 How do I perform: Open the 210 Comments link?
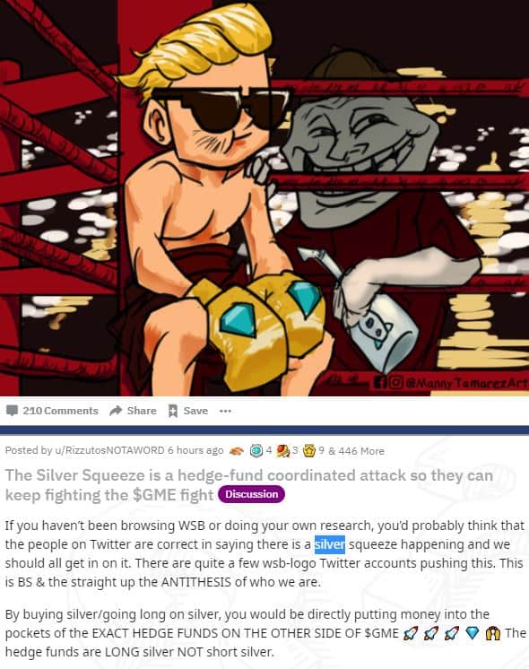60,411
